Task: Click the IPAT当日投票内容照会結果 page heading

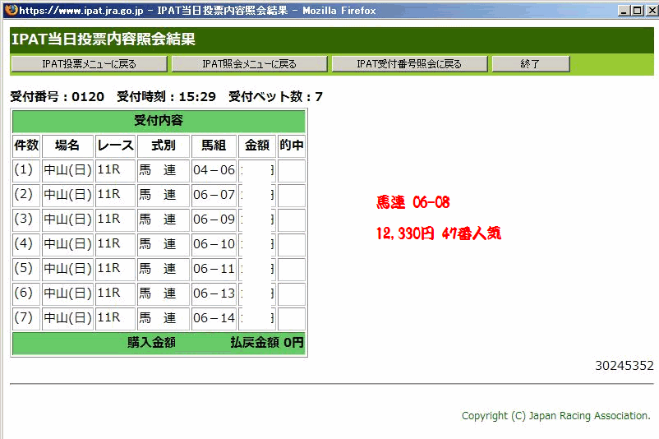Action: click(x=104, y=39)
